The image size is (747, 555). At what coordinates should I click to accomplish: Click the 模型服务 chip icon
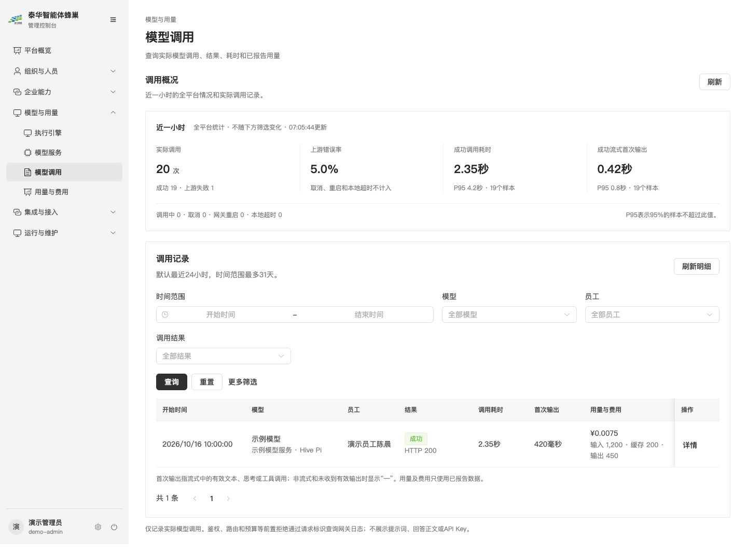coord(28,153)
